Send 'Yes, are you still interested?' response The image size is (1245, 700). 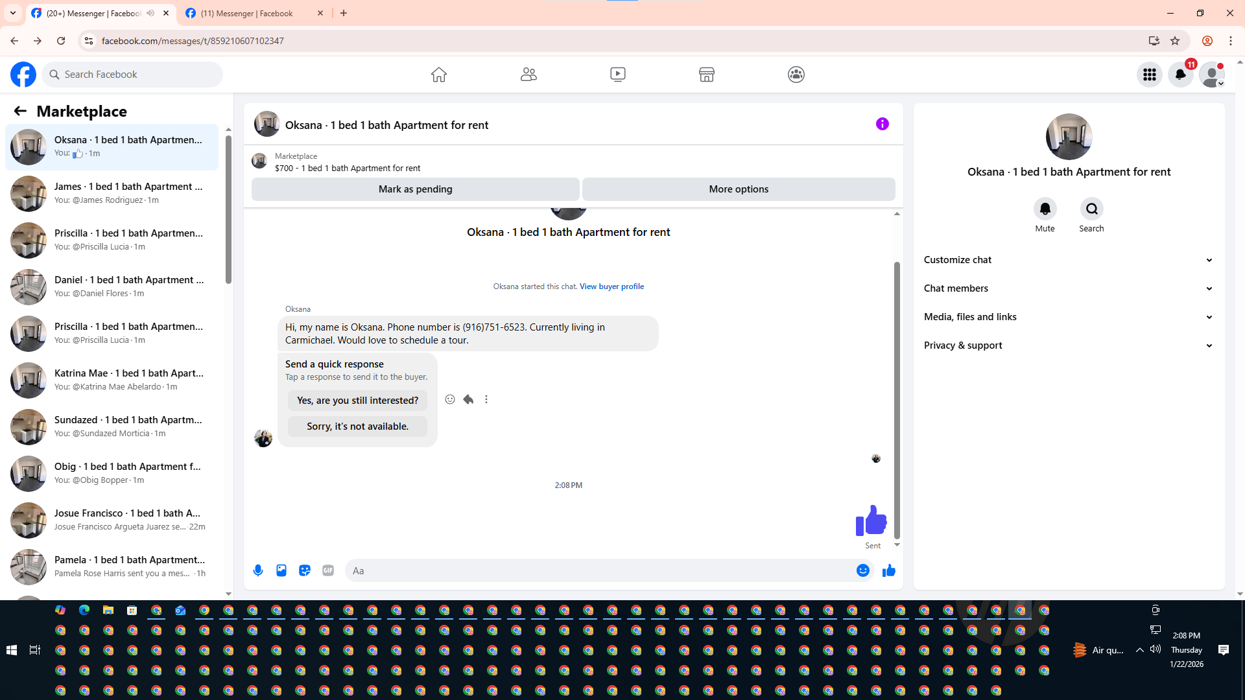pos(357,401)
